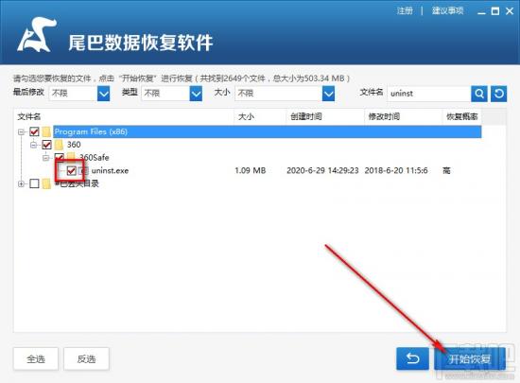Collapse the 360 tree node

point(34,145)
